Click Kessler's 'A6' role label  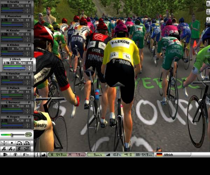pyautogui.click(x=29, y=31)
